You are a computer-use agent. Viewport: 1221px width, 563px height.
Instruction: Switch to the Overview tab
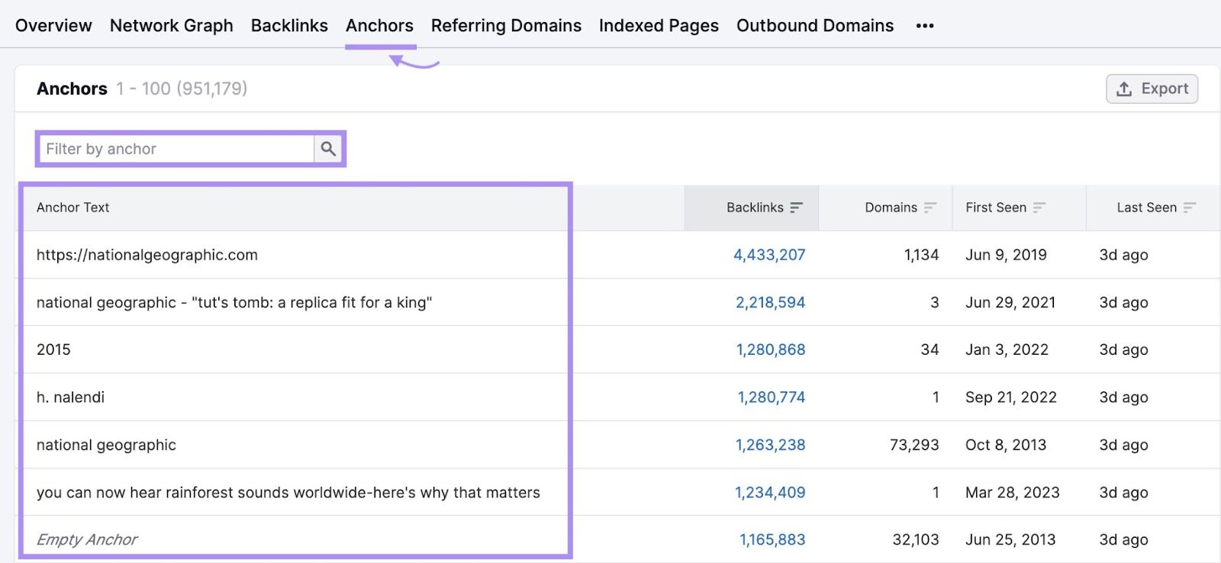point(53,26)
